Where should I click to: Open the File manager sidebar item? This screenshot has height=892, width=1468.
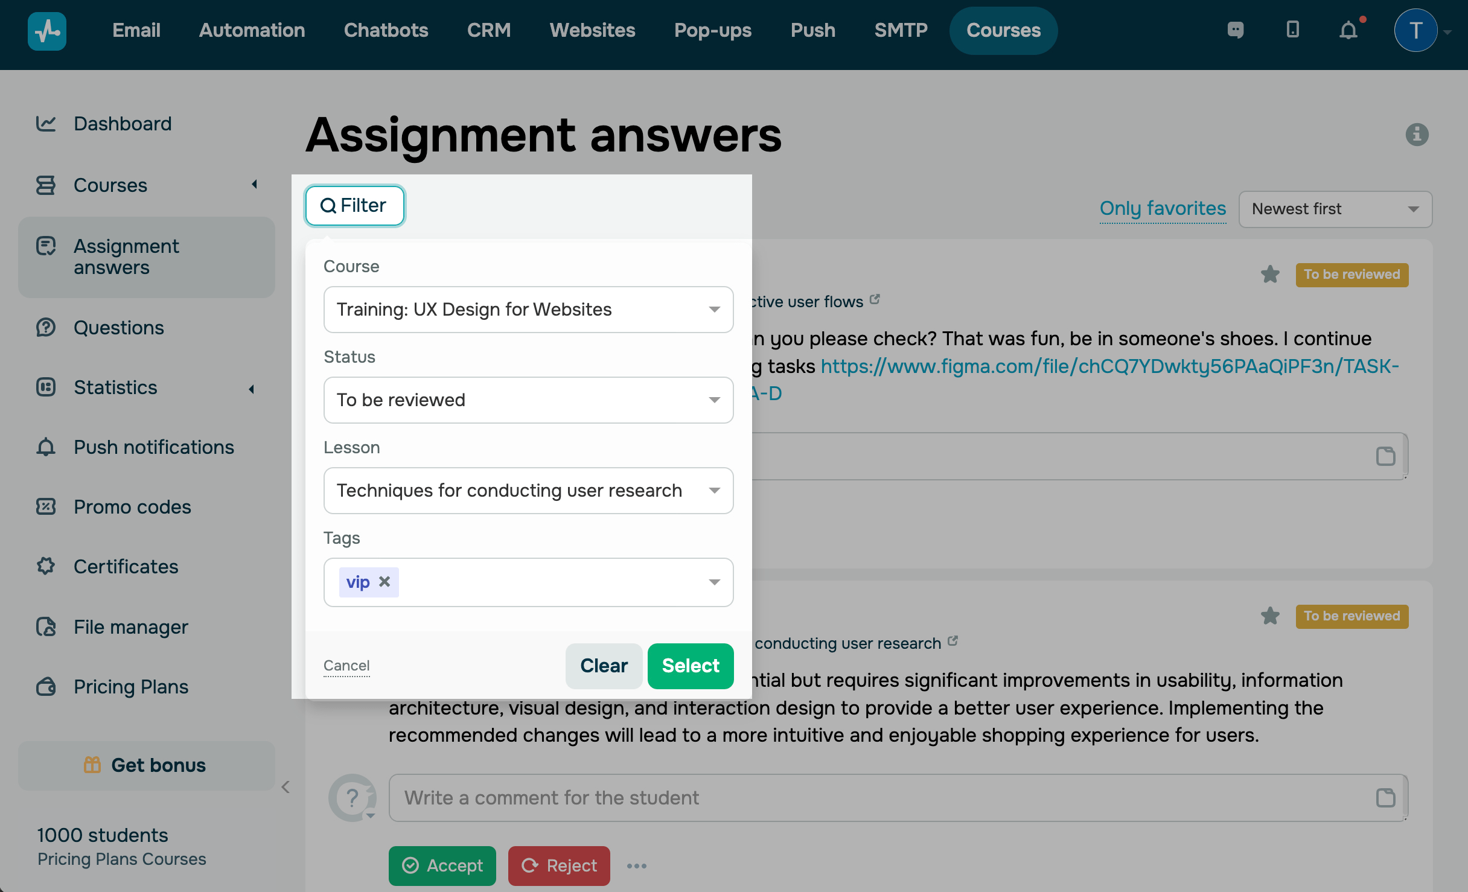coord(130,627)
